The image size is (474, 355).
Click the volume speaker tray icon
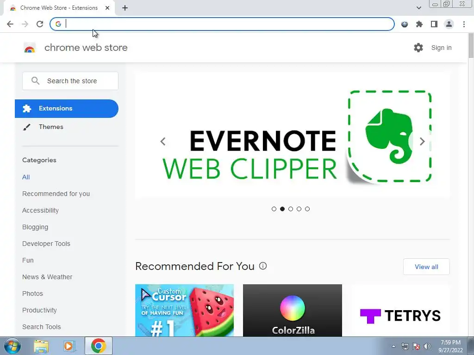coord(427,346)
